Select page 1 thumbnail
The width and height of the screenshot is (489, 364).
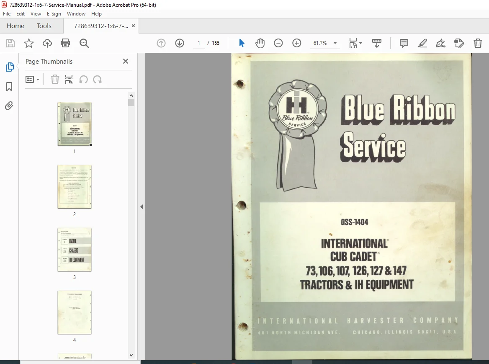point(75,124)
